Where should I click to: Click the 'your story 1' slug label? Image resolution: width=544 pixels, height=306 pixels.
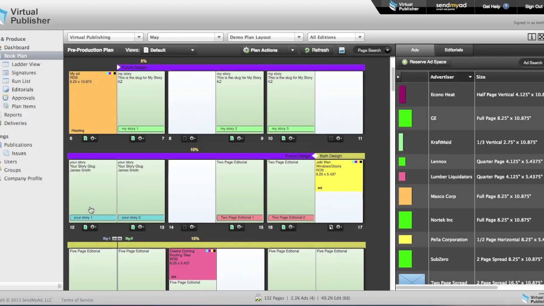(93, 218)
